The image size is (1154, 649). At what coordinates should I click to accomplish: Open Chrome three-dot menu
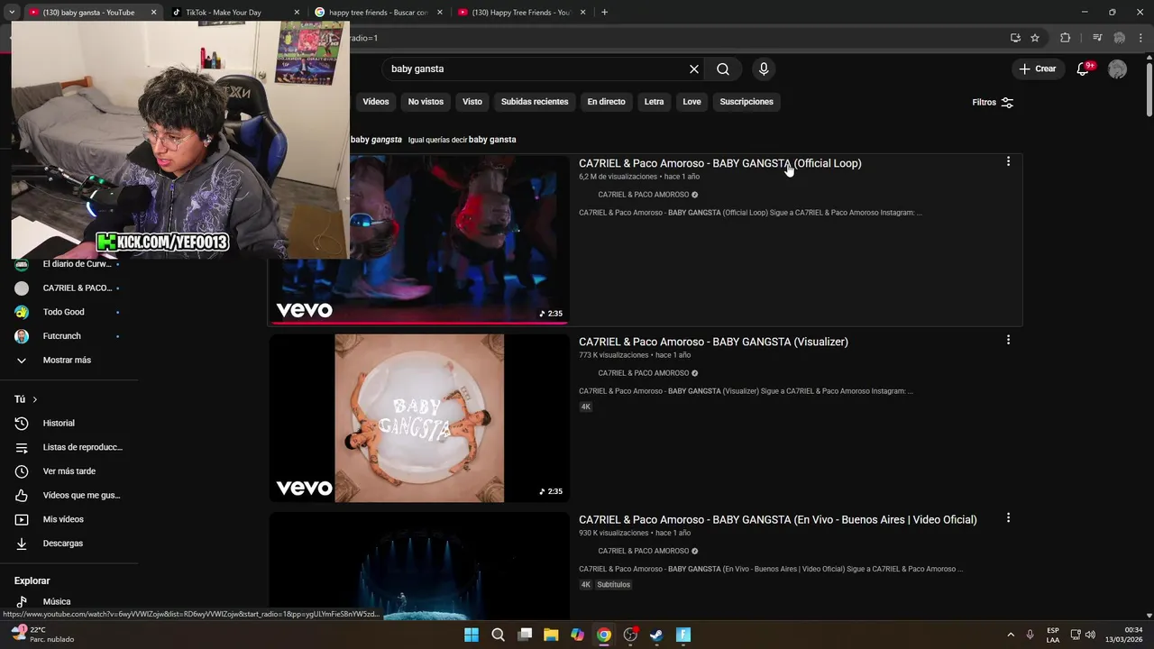coord(1141,38)
